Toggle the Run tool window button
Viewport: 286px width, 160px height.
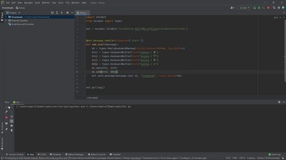(x=31, y=155)
